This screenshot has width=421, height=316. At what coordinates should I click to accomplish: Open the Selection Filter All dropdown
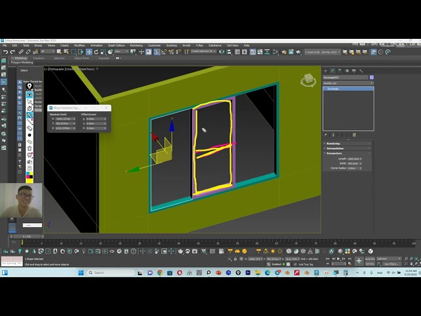(48, 51)
